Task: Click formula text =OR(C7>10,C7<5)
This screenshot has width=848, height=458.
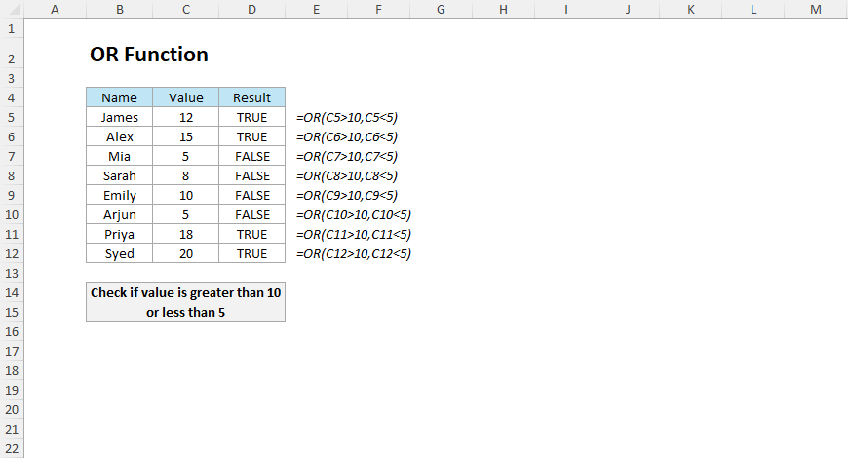Action: pyautogui.click(x=347, y=156)
